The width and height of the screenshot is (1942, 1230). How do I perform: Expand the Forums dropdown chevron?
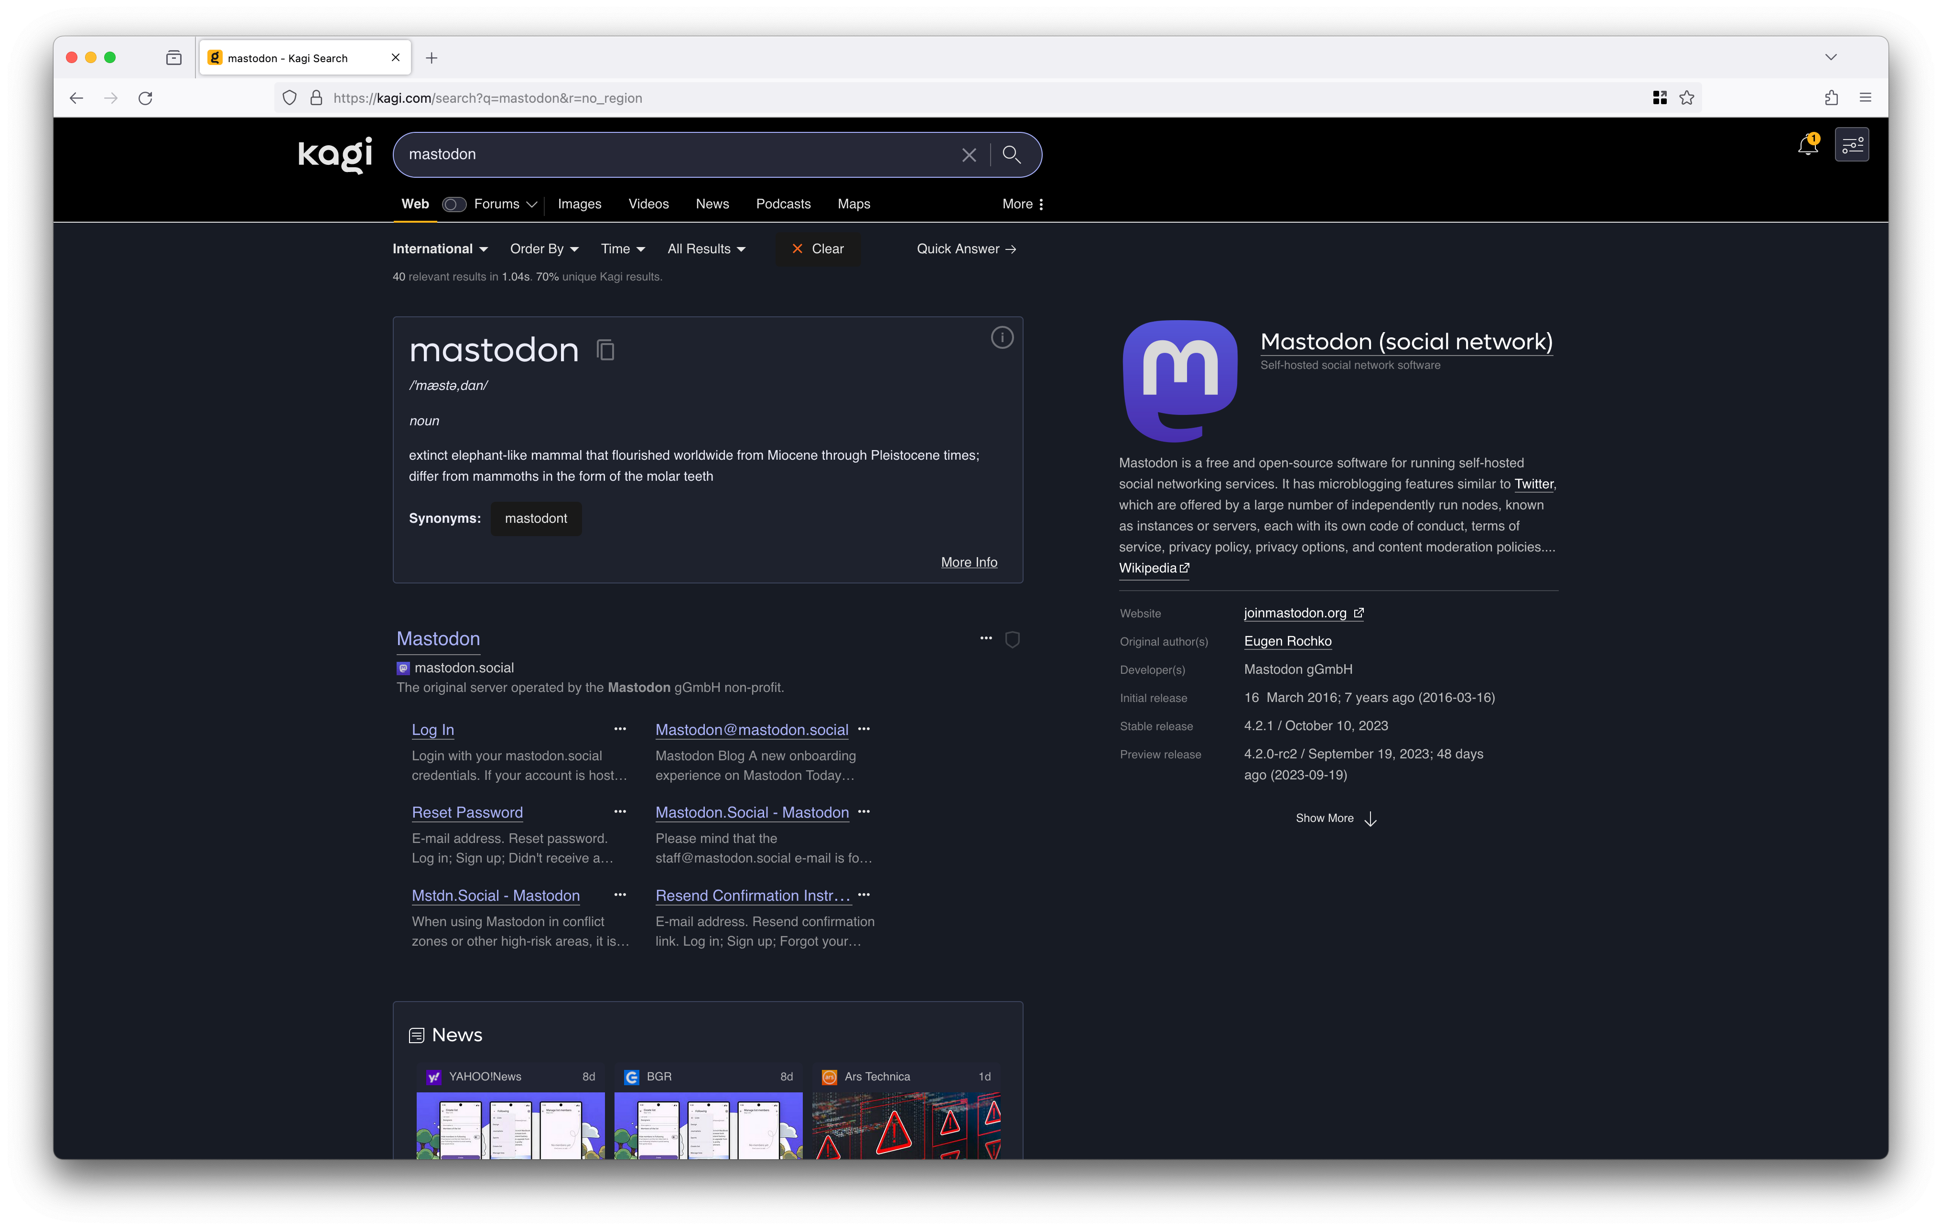pos(531,205)
